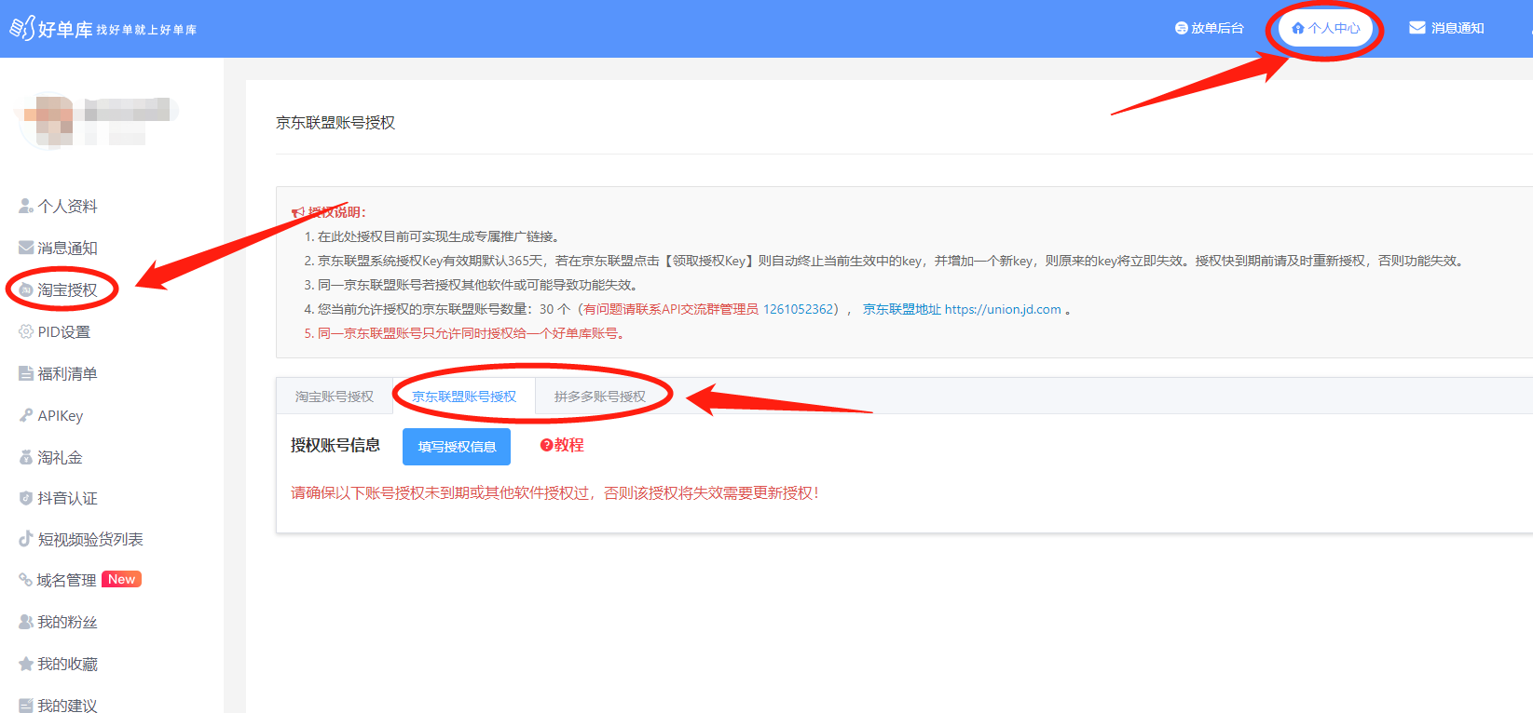Click the 域名管理 link icon

26,580
